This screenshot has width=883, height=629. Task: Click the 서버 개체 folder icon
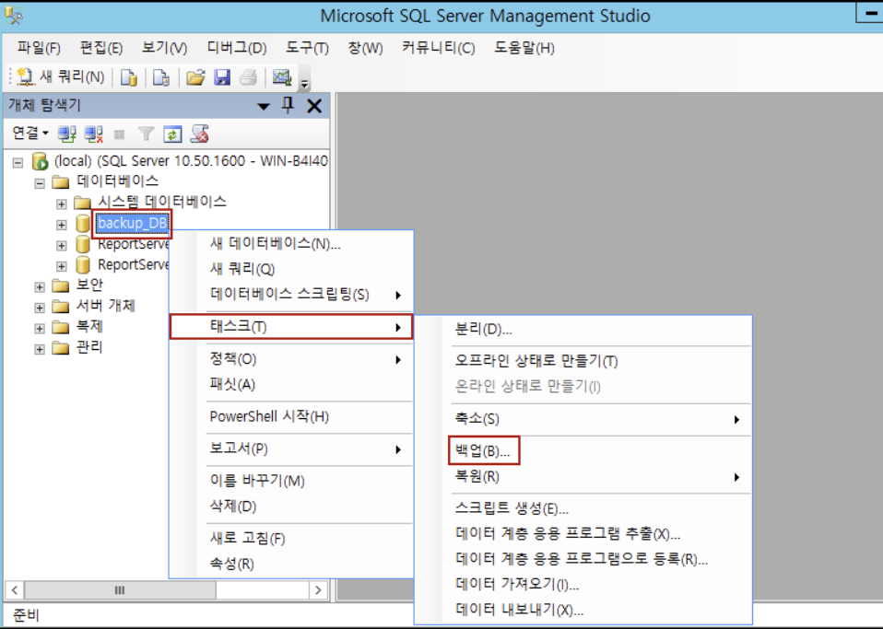tap(60, 307)
